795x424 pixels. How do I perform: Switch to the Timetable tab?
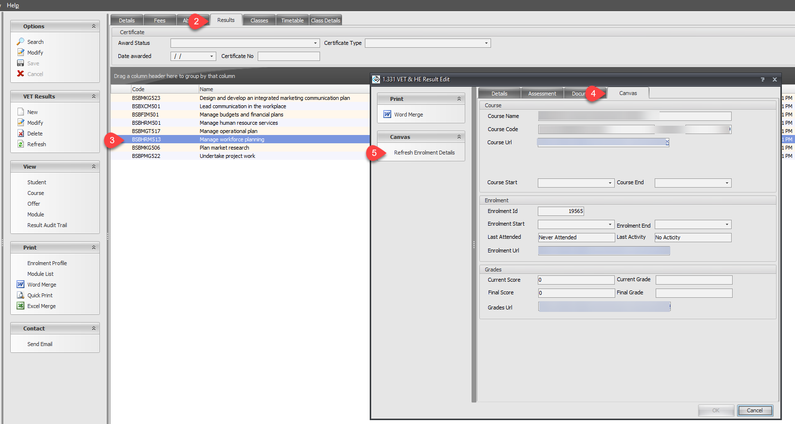[x=292, y=20]
